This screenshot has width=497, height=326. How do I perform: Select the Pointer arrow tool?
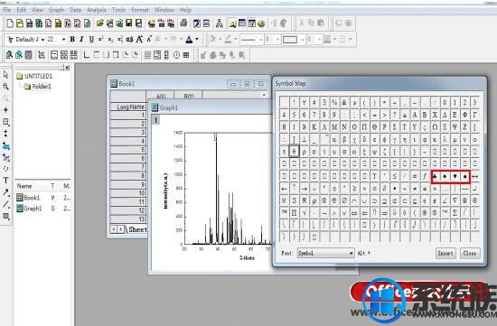pyautogui.click(x=5, y=74)
